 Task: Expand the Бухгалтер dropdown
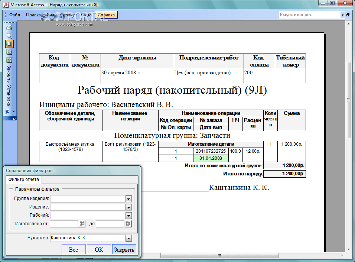point(128,238)
